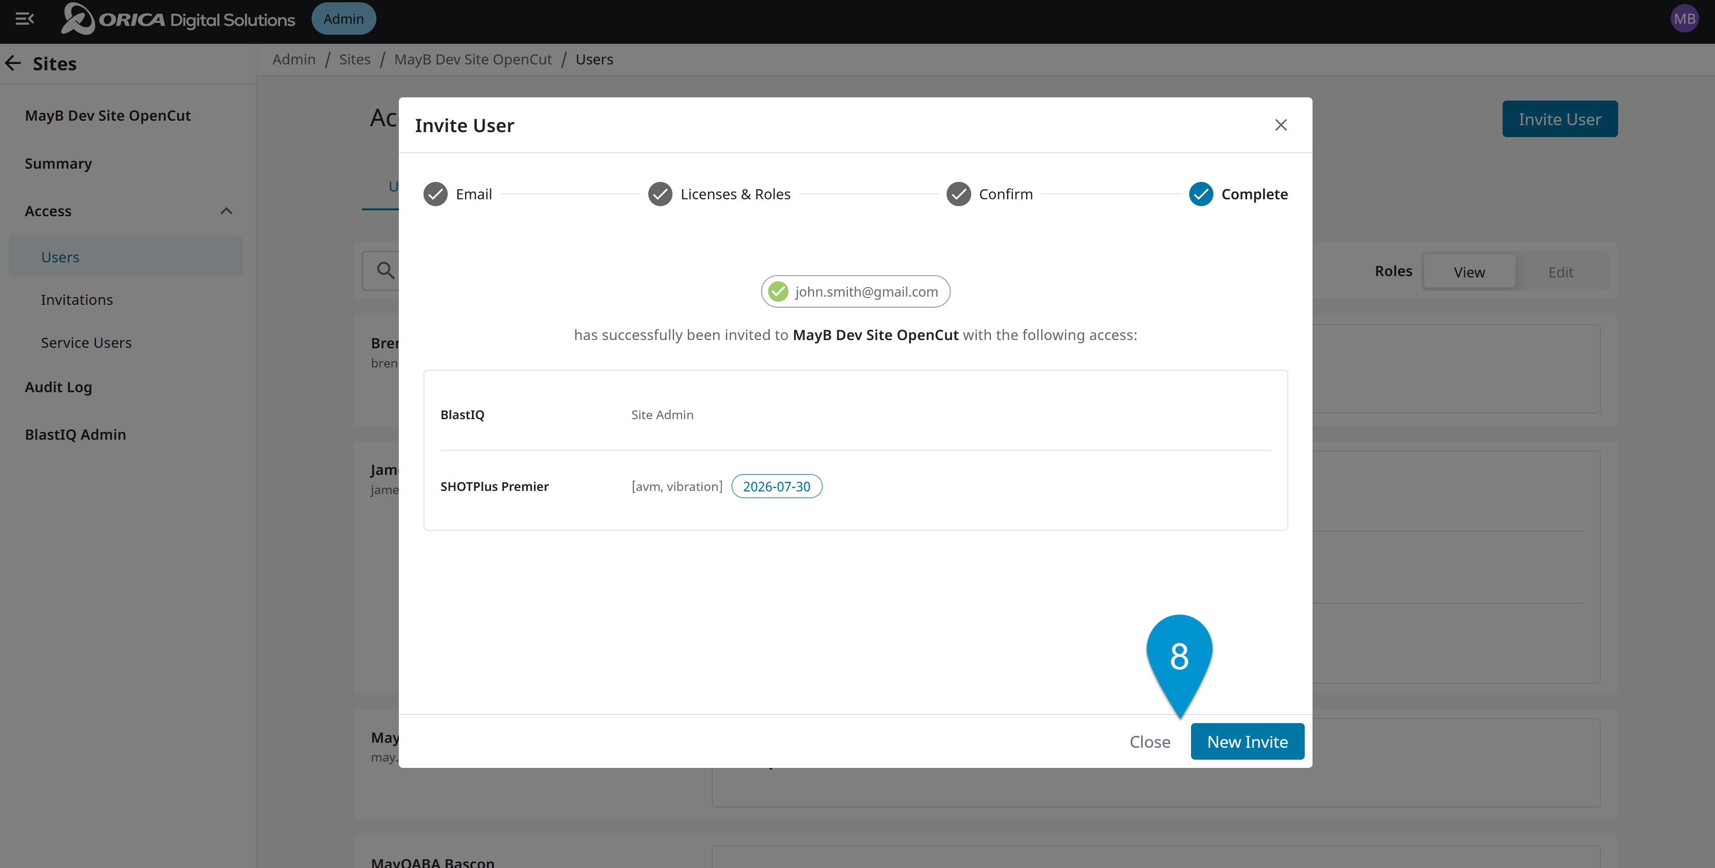The width and height of the screenshot is (1715, 868).
Task: Click the Complete step label
Action: 1254,194
